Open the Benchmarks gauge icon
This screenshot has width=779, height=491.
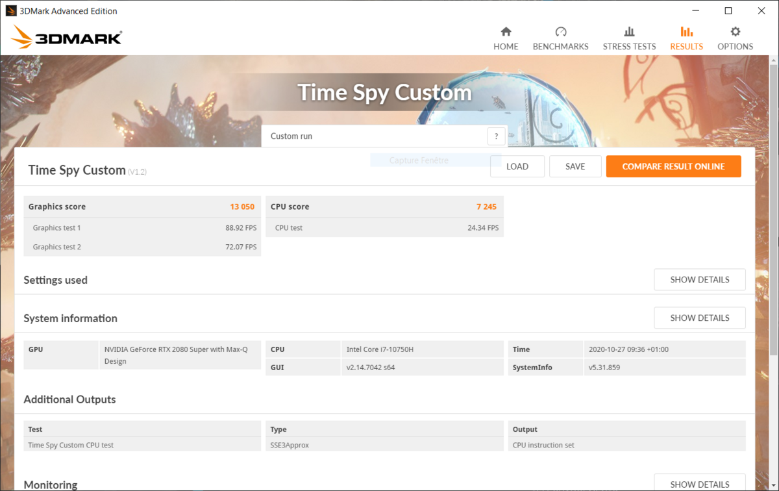[x=561, y=31]
